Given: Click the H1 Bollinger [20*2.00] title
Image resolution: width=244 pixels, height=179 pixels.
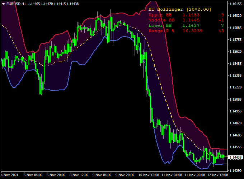Looking at the screenshot, I should [x=180, y=9].
